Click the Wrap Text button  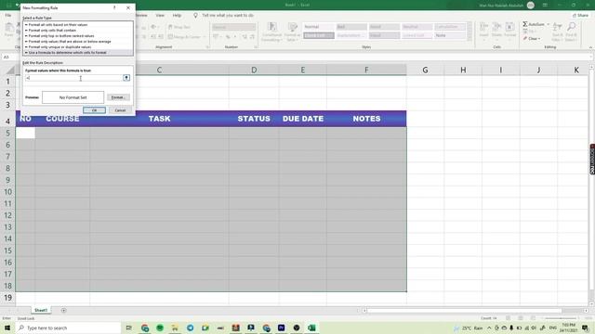coord(179,27)
